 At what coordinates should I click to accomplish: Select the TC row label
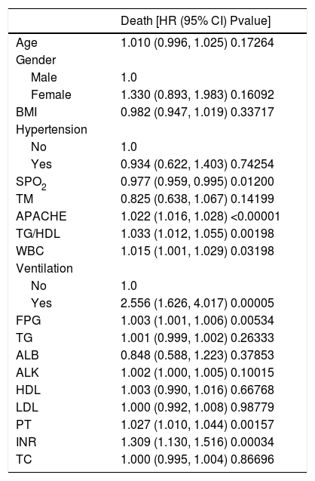[x=24, y=460]
